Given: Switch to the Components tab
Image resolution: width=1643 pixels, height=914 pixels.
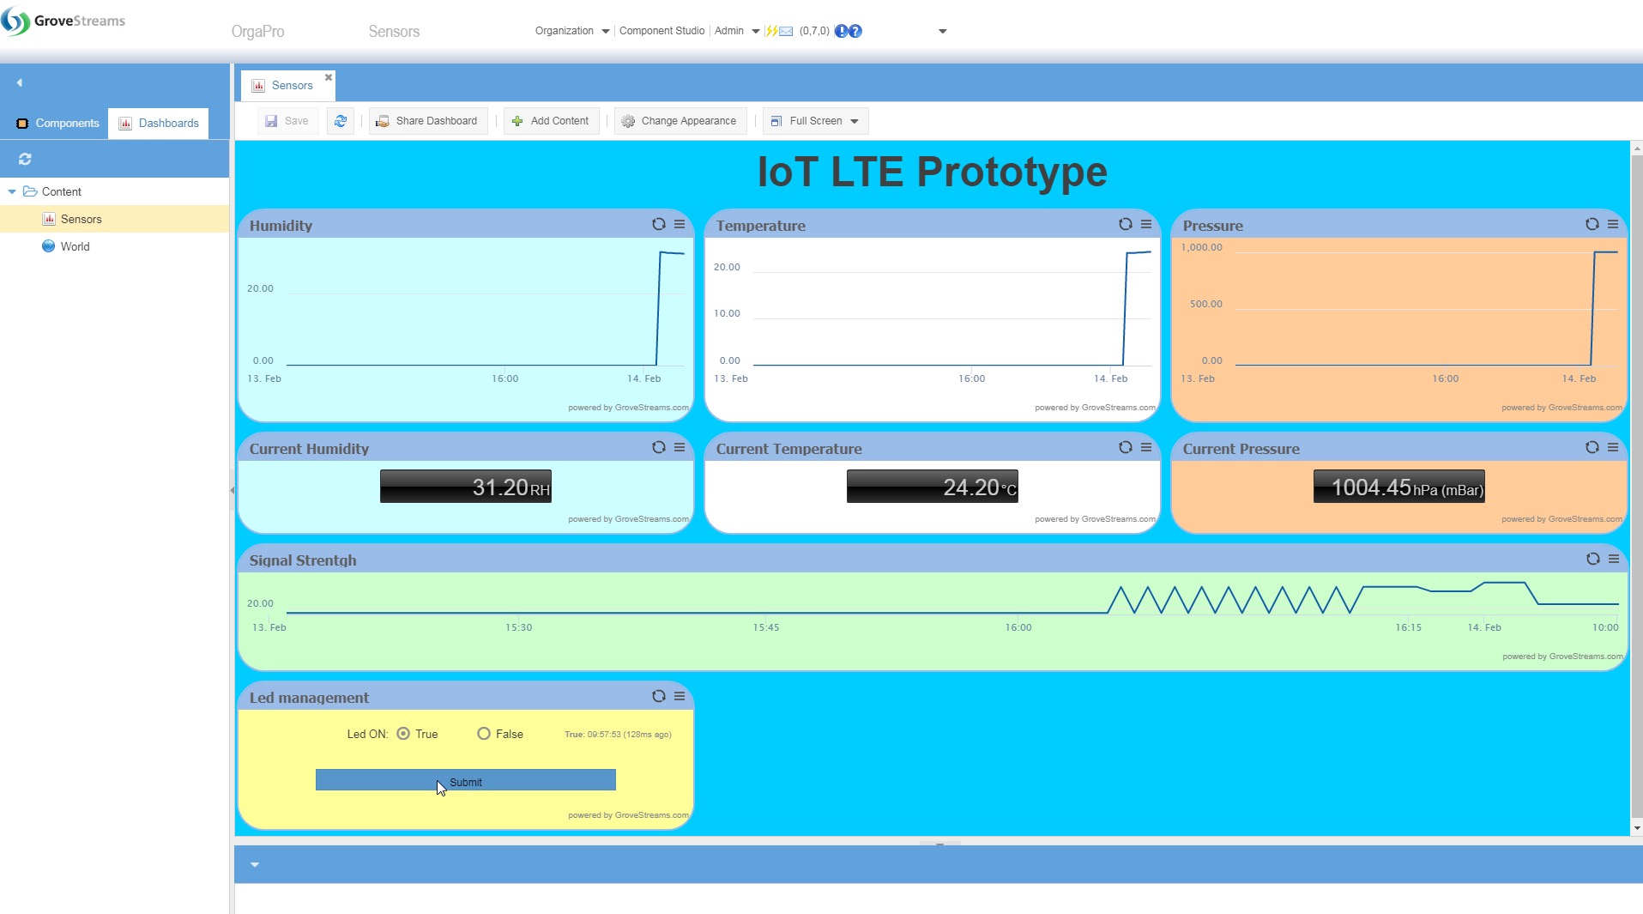Looking at the screenshot, I should click(58, 123).
